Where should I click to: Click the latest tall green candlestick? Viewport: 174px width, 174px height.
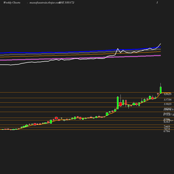coord(161,90)
